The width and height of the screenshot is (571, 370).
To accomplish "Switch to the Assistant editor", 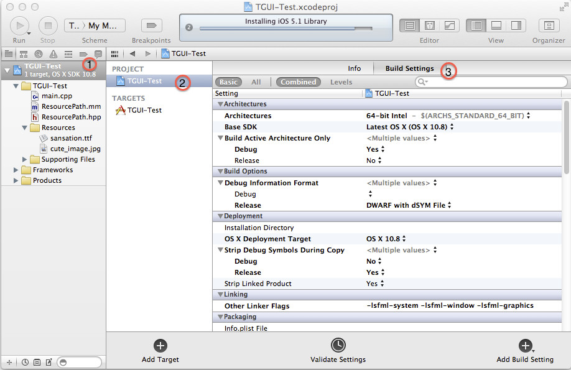I will click(x=430, y=25).
